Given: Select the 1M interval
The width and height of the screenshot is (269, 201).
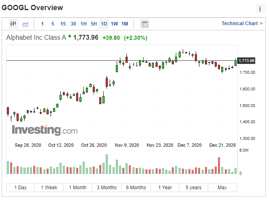Looking at the screenshot, I should tap(125, 24).
